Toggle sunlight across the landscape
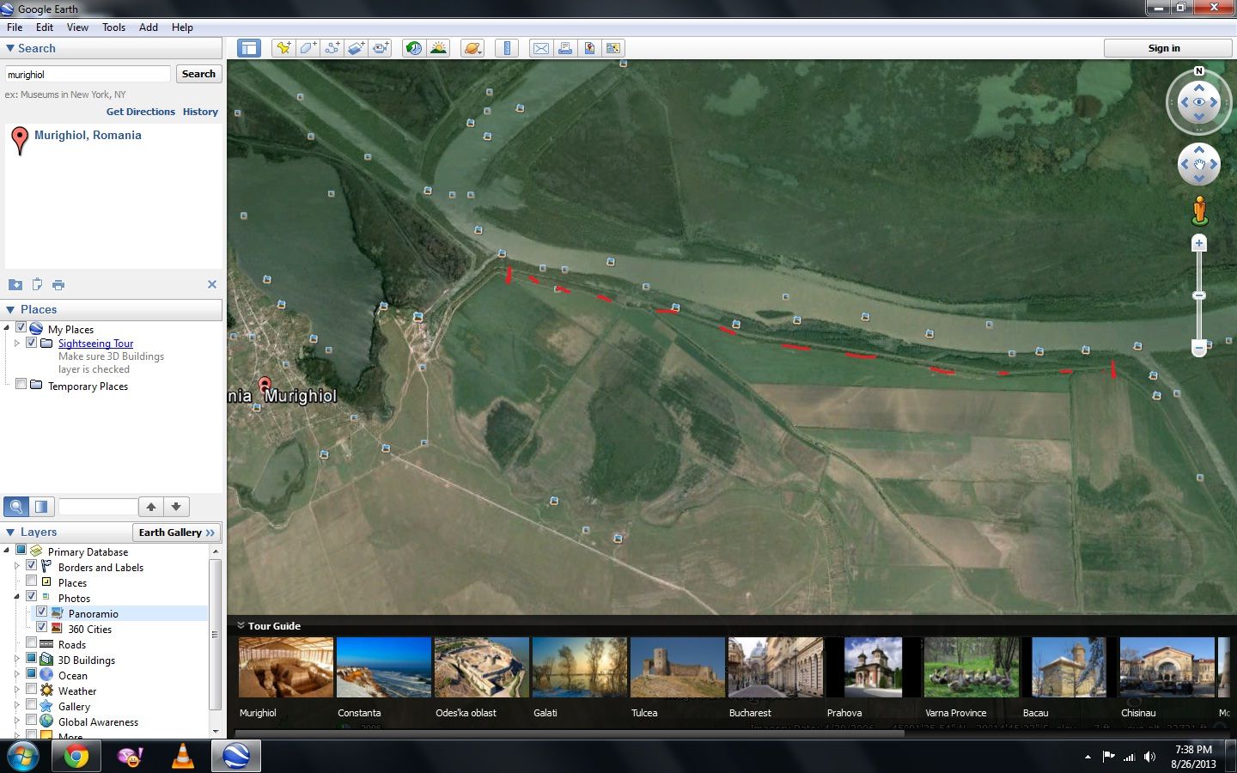The height and width of the screenshot is (773, 1237). [x=438, y=48]
